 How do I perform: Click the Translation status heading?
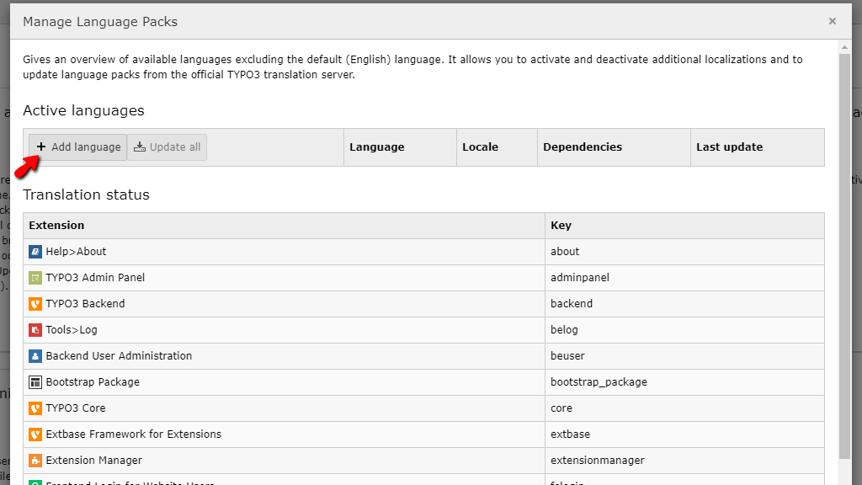(x=87, y=195)
